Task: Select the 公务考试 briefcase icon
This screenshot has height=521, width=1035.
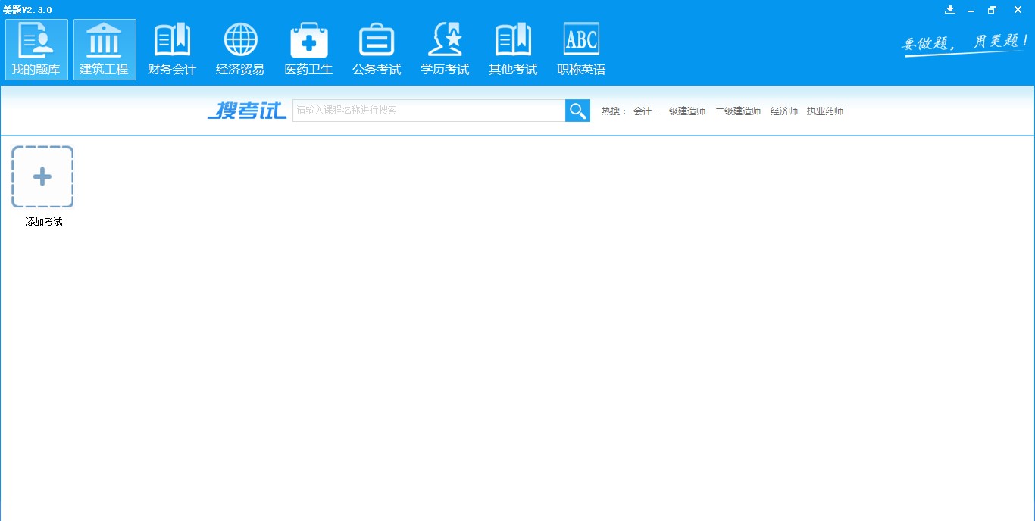Action: click(x=377, y=49)
